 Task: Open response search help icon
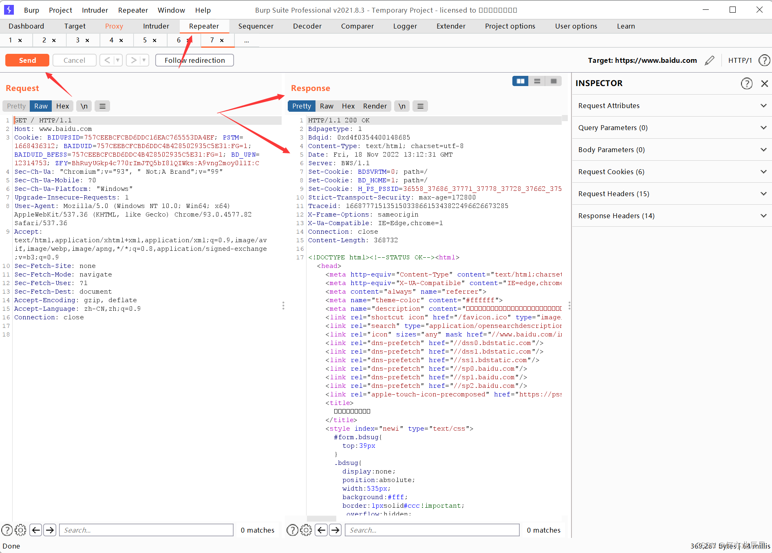point(292,530)
